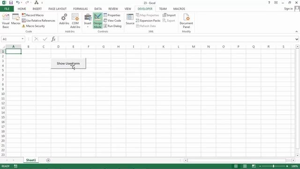Customize Quick Access Toolbar dropdown
The width and height of the screenshot is (300, 169).
pos(42,3)
